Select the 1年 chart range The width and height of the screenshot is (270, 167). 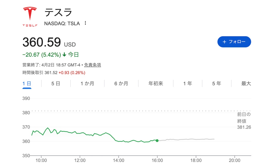click(187, 83)
